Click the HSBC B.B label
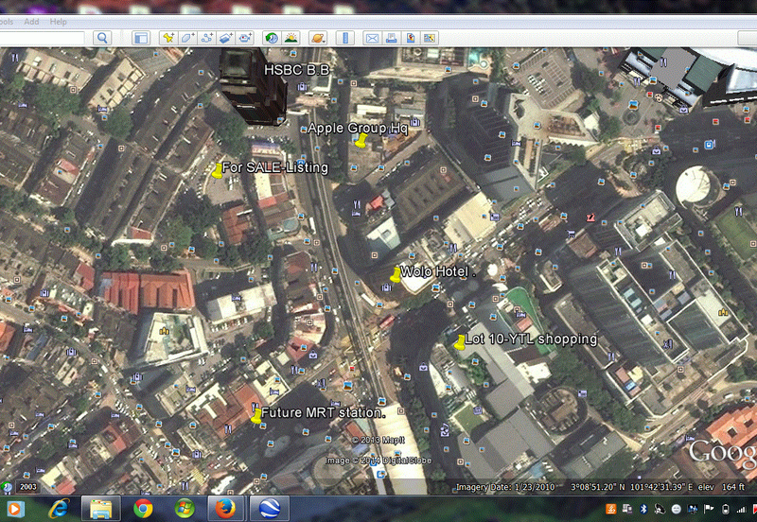 pyautogui.click(x=296, y=70)
